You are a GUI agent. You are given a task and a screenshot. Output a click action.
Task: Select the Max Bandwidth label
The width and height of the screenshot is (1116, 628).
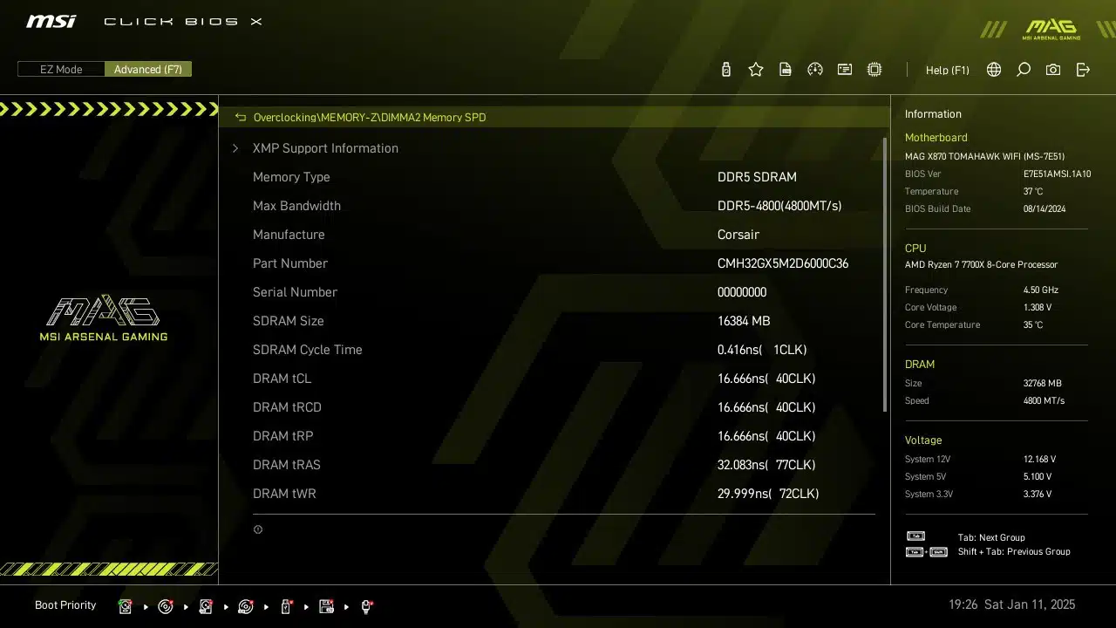coord(296,206)
